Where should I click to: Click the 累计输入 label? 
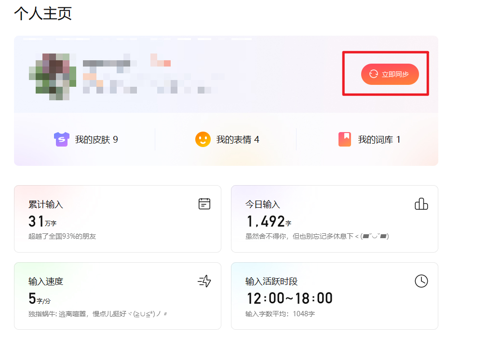[x=46, y=204]
